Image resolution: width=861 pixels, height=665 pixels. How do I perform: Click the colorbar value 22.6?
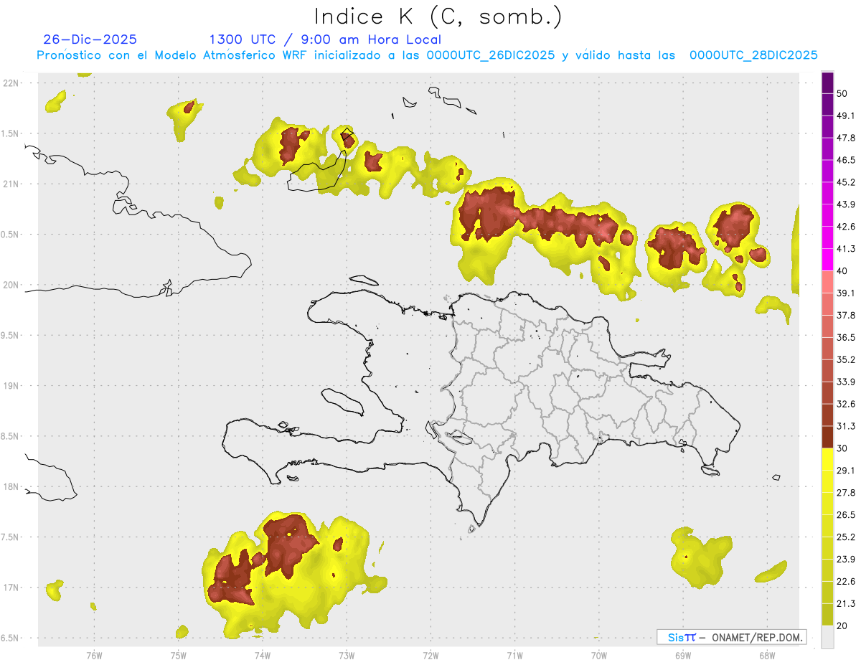(x=846, y=581)
